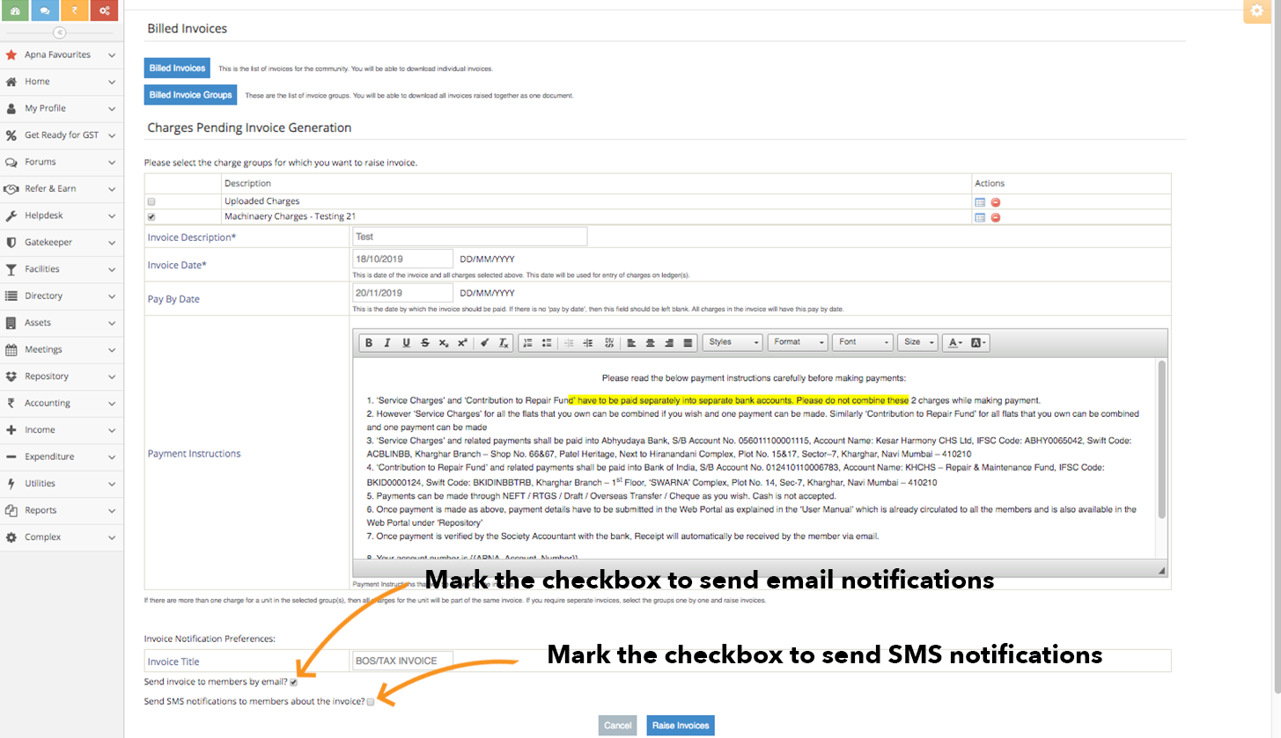The image size is (1281, 738).
Task: Select the strikethrough formatting icon
Action: (x=425, y=342)
